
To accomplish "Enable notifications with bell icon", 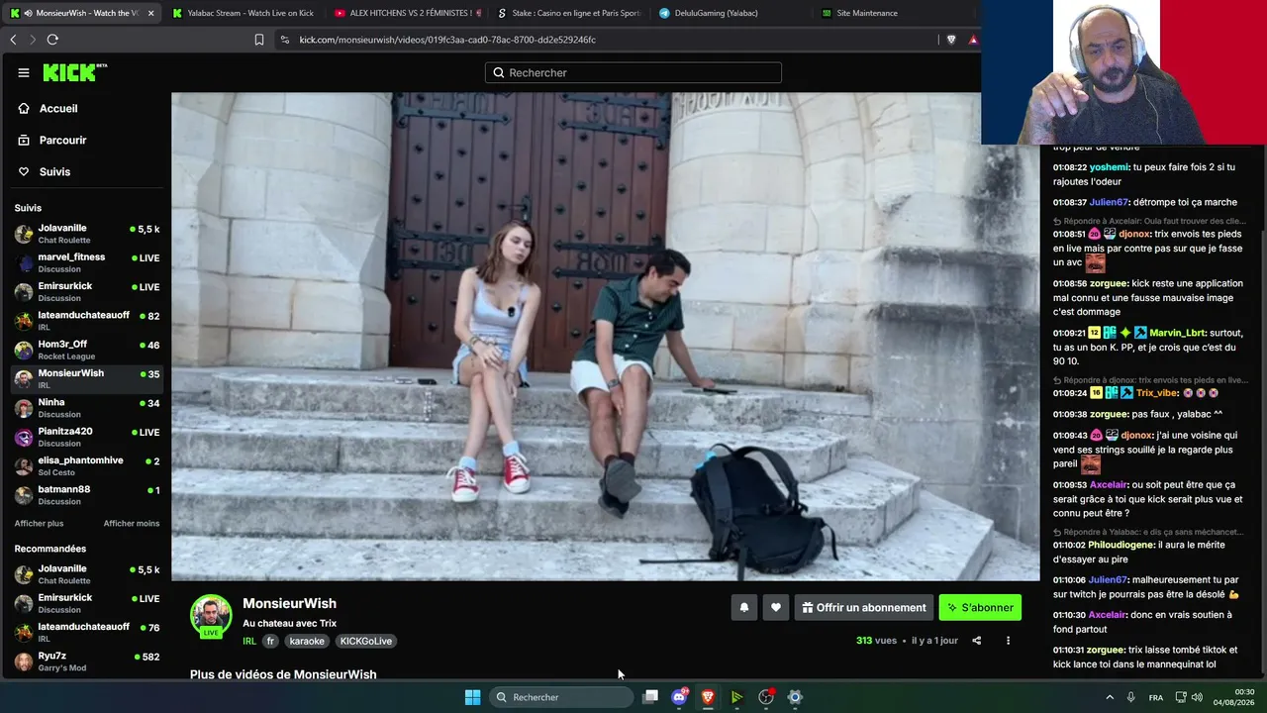I will 744,608.
